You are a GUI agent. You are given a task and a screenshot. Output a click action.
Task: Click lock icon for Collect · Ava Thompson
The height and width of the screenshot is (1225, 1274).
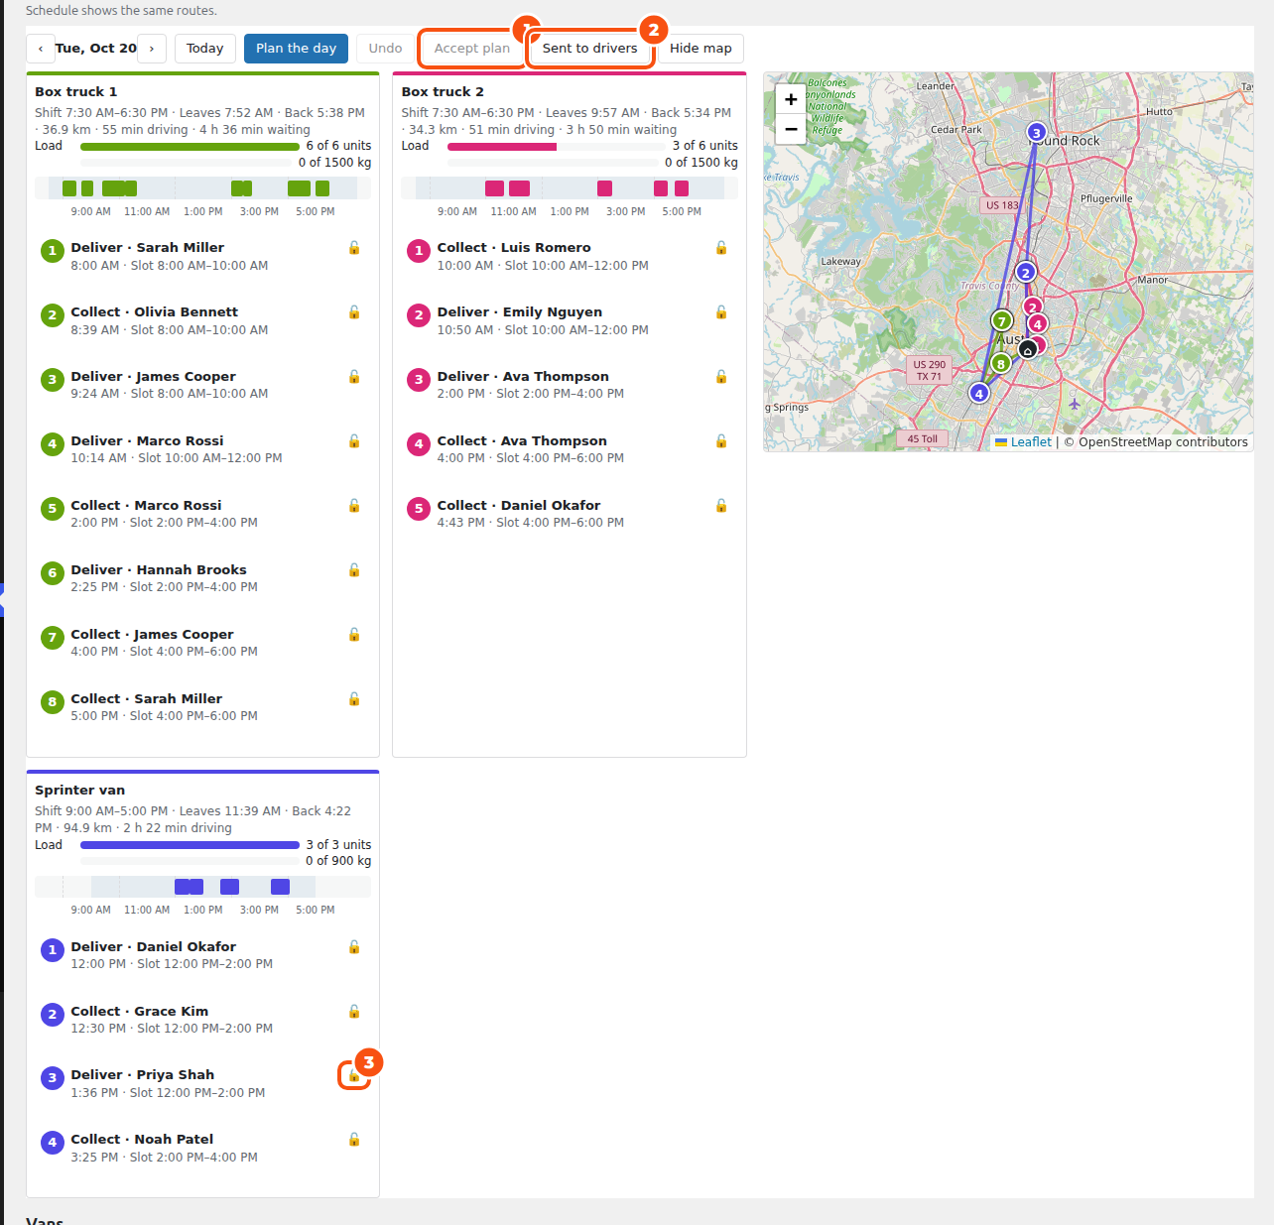click(721, 441)
